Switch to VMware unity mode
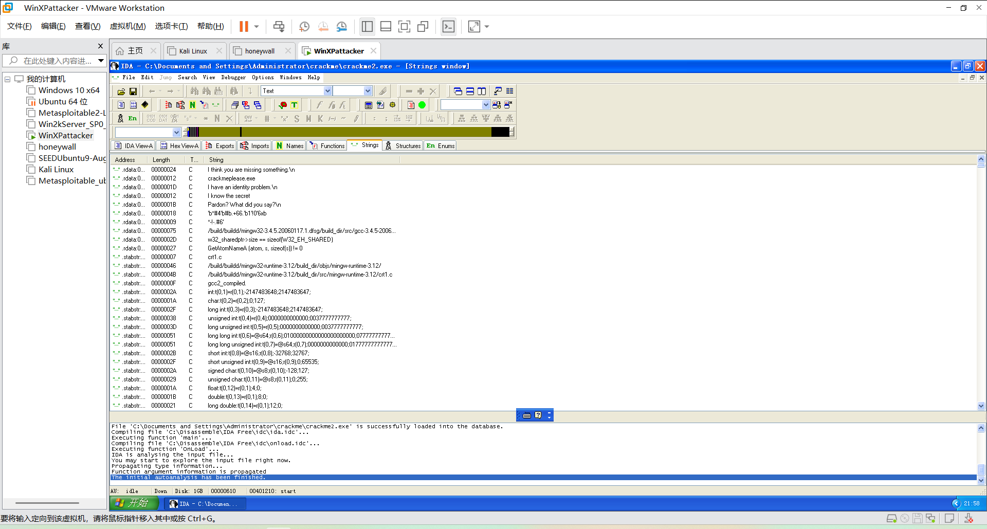987x529 pixels. click(423, 26)
